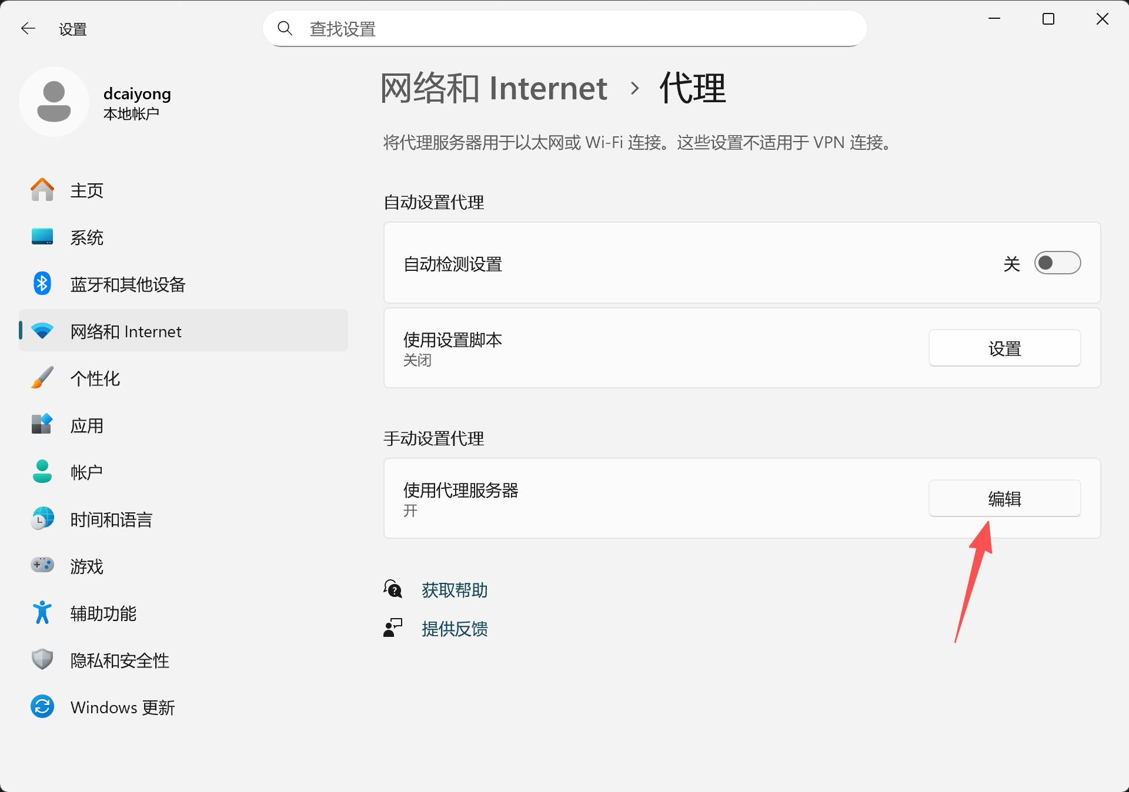Click the 设置 button for the setup script (使用设置脚本)
The height and width of the screenshot is (792, 1129).
point(1004,348)
